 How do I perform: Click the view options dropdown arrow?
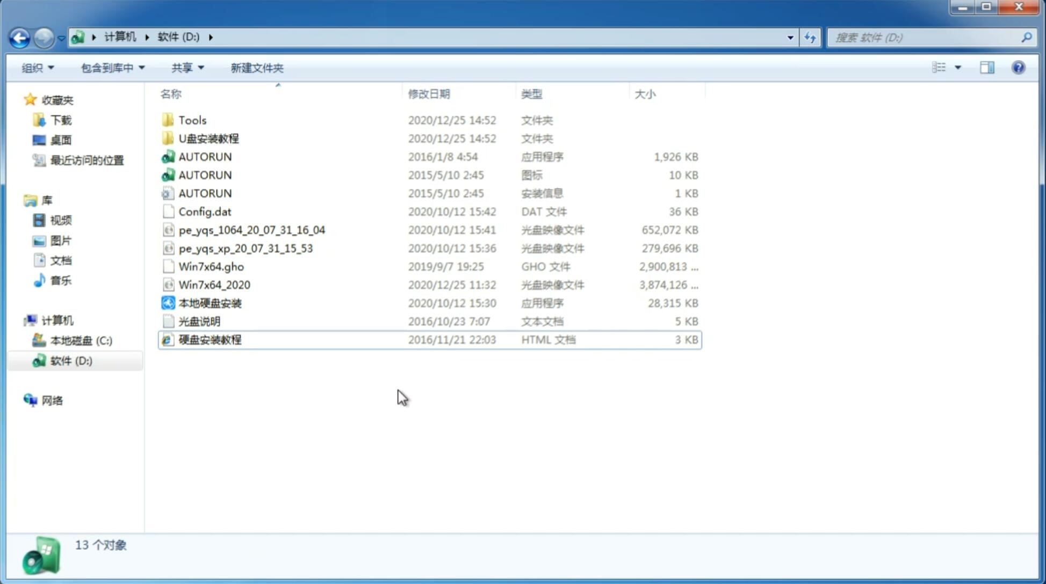click(958, 67)
